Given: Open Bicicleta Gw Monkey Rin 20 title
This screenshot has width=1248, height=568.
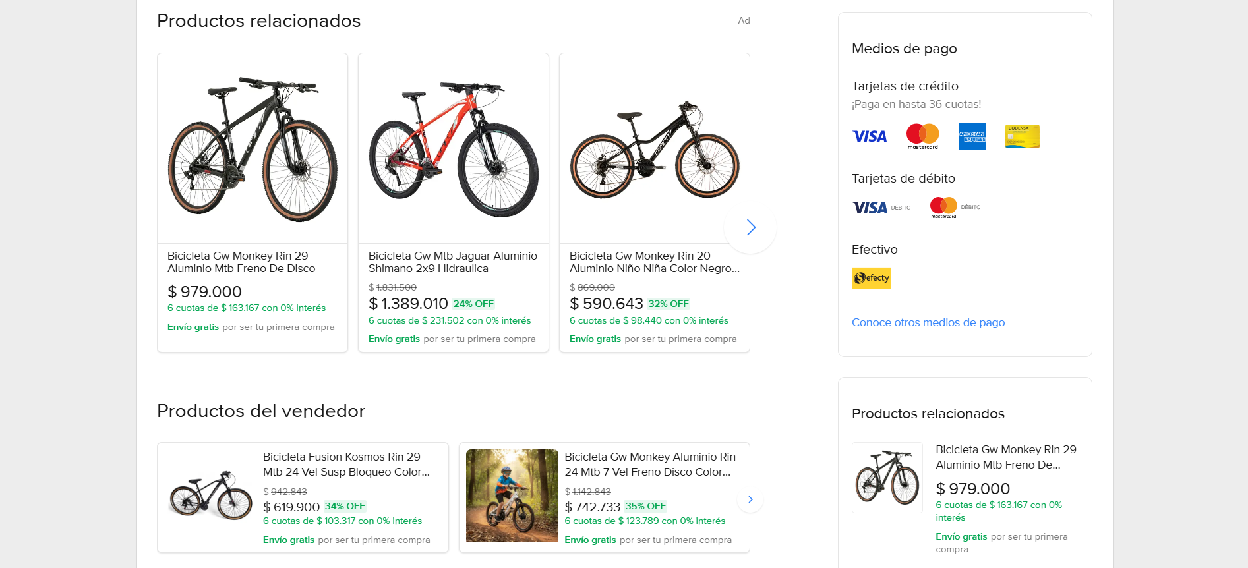Looking at the screenshot, I should pyautogui.click(x=655, y=262).
